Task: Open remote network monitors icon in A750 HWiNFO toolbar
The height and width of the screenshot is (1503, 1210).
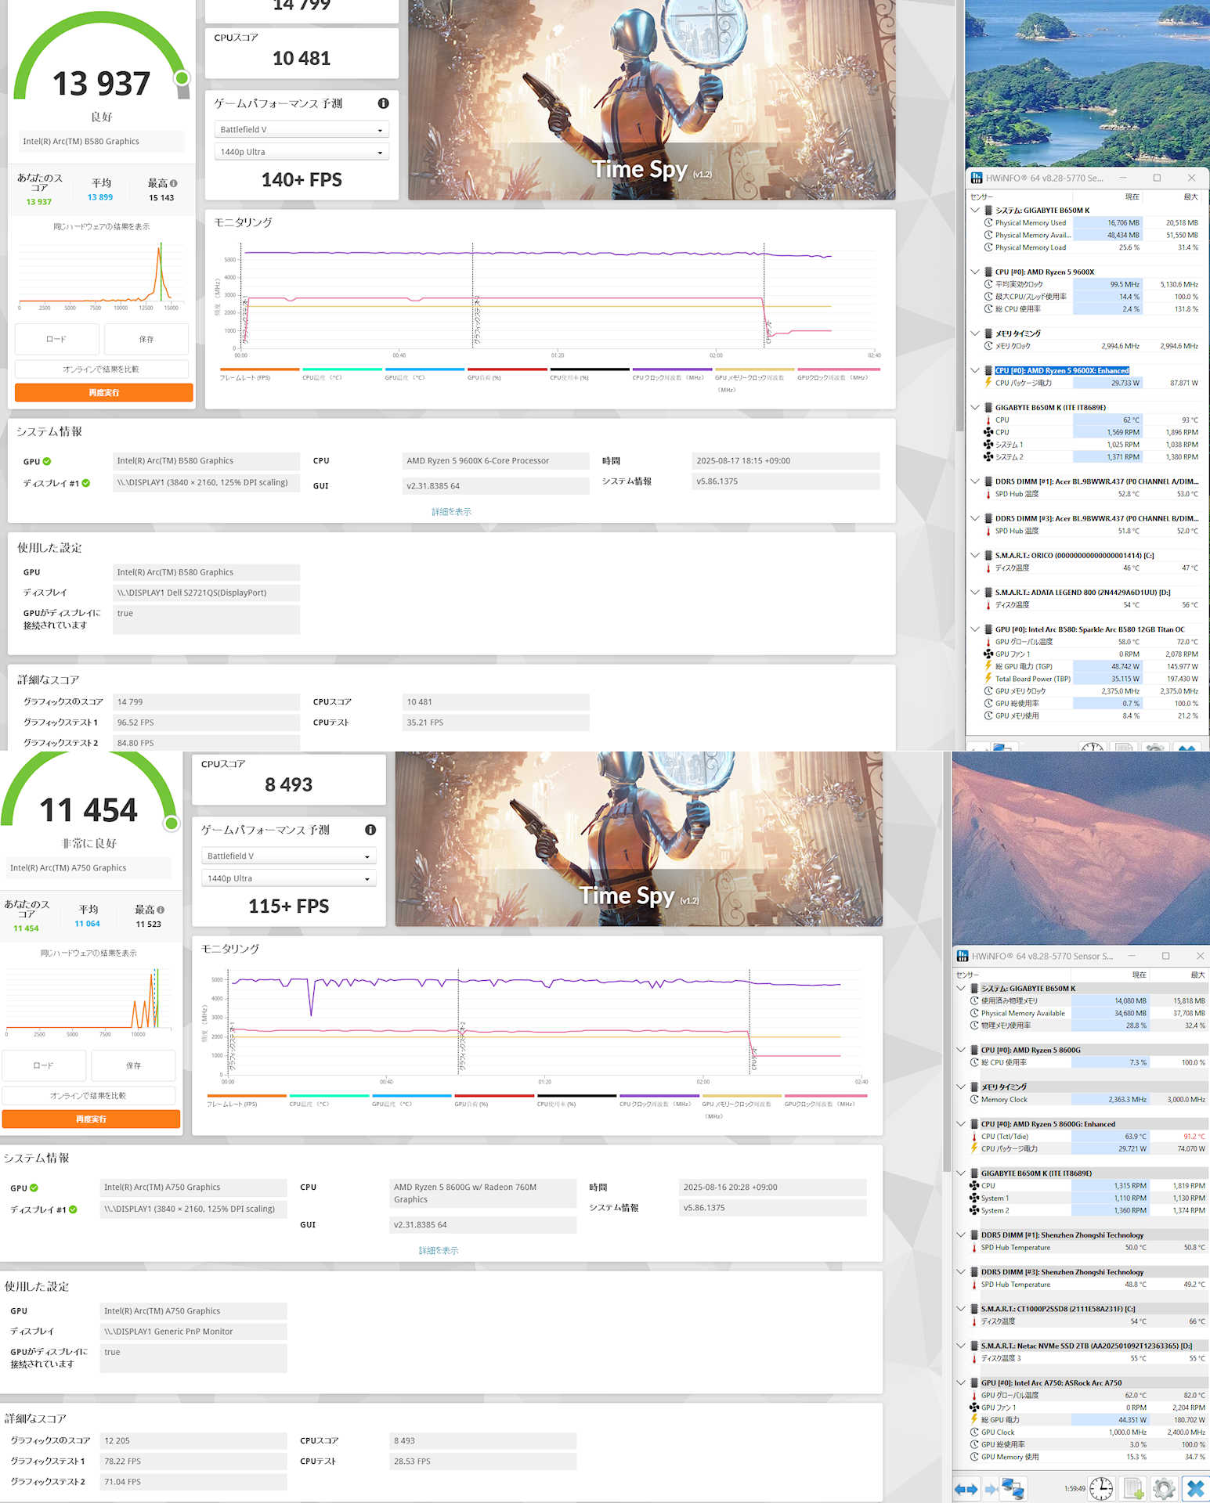Action: click(x=1013, y=1488)
